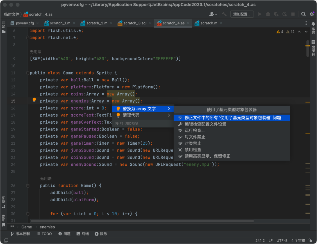This screenshot has width=317, height=244.
Task: Open IDE settings gear icon
Action: pos(312,14)
